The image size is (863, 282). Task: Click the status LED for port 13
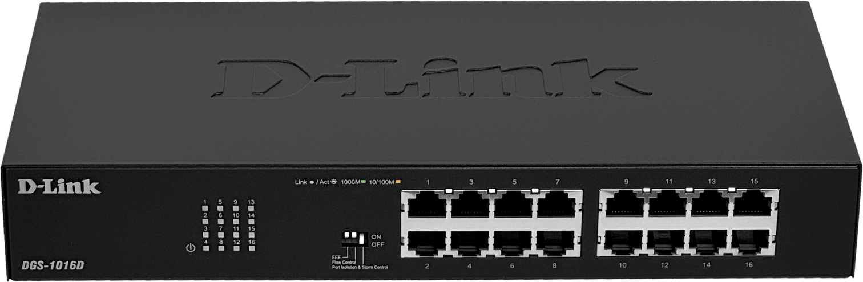[x=251, y=209]
